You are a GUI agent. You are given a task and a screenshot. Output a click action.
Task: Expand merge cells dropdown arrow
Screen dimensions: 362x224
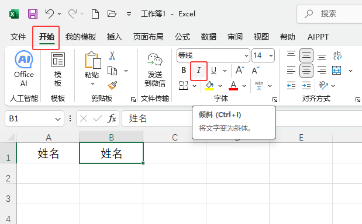[x=350, y=71]
